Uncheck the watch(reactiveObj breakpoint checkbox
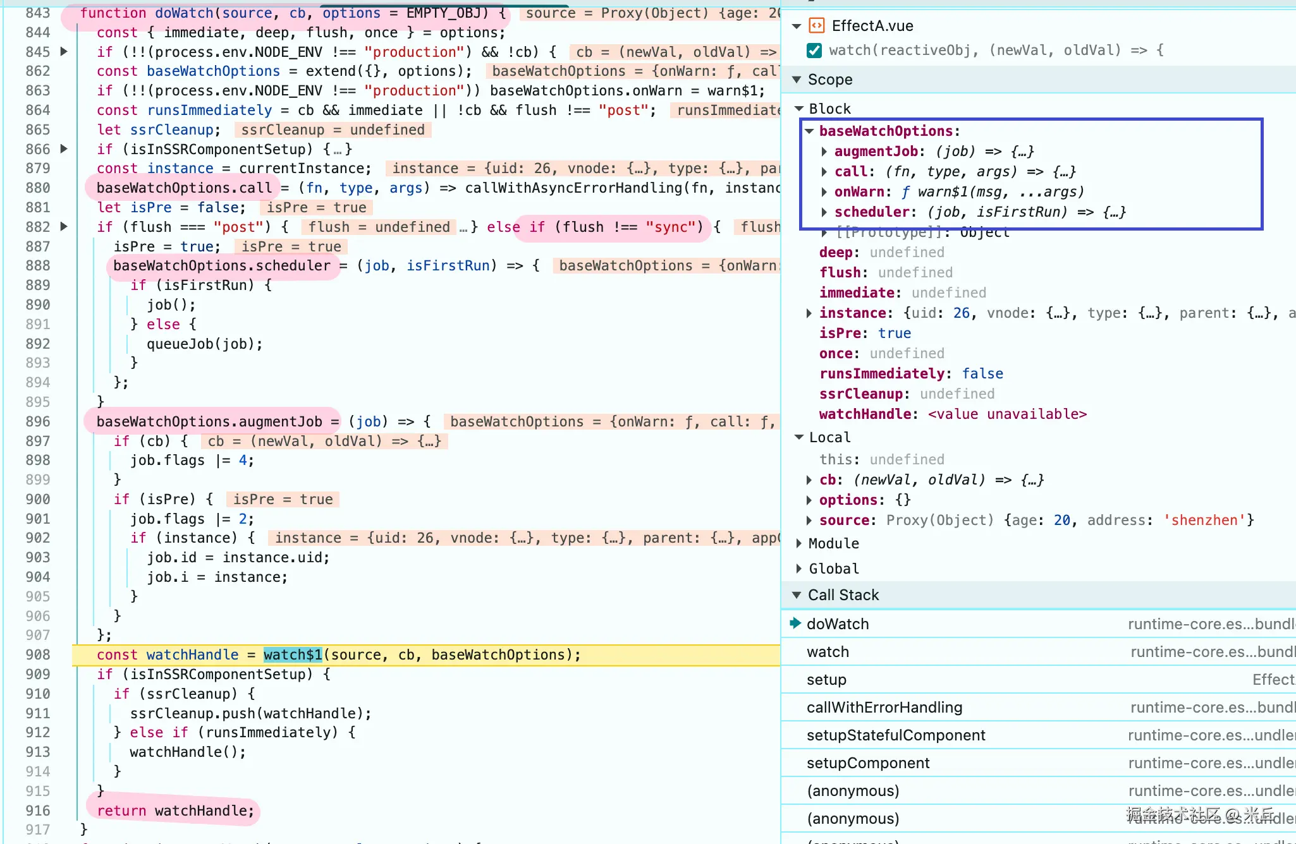This screenshot has height=844, width=1296. [x=814, y=51]
